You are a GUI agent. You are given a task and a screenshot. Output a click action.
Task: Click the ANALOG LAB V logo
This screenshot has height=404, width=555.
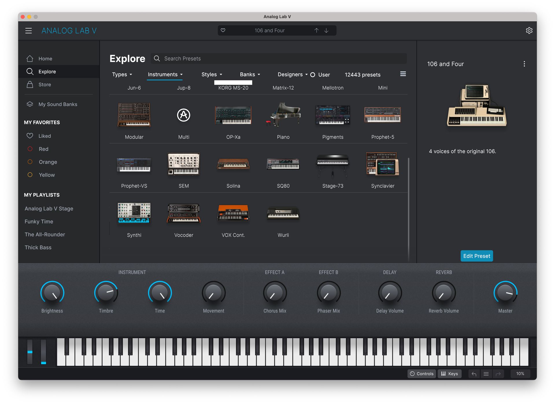point(69,31)
